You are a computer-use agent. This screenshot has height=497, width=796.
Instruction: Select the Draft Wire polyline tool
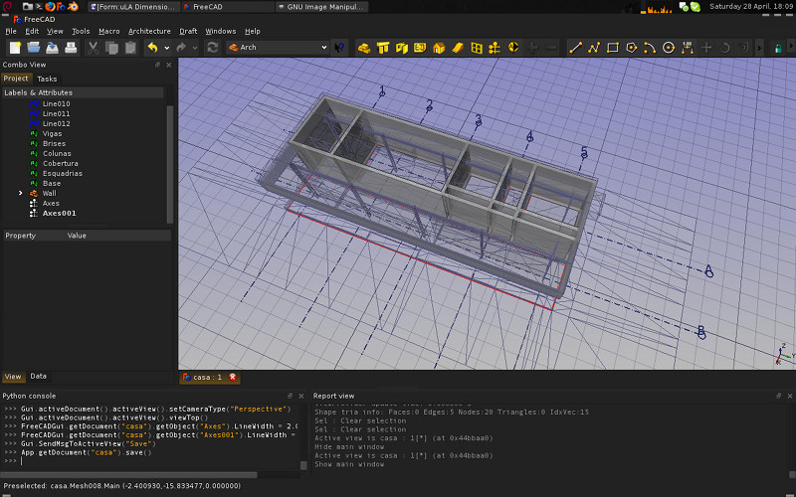[594, 48]
